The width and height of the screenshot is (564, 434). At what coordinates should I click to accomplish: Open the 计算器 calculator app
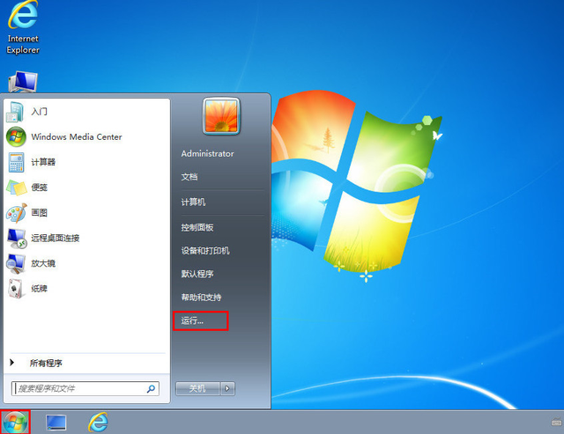(43, 162)
